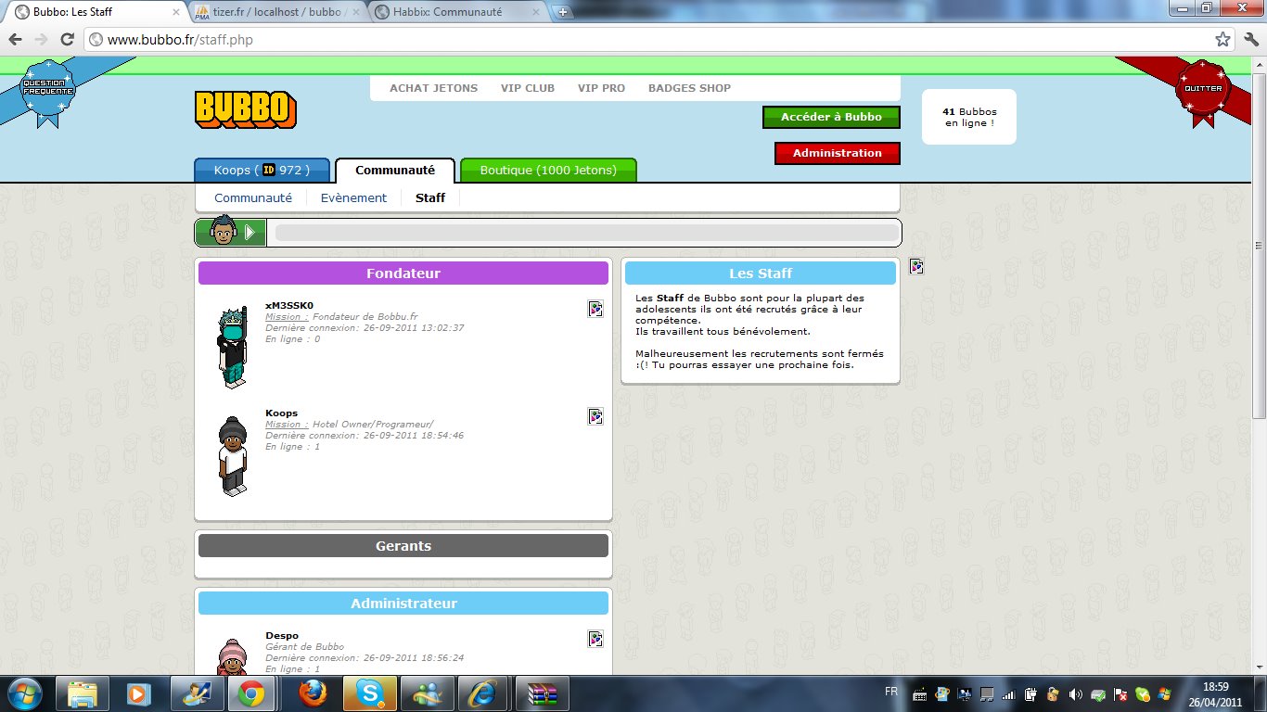Click the green Accéder à Bubbo button
The width and height of the screenshot is (1267, 712).
pos(831,118)
